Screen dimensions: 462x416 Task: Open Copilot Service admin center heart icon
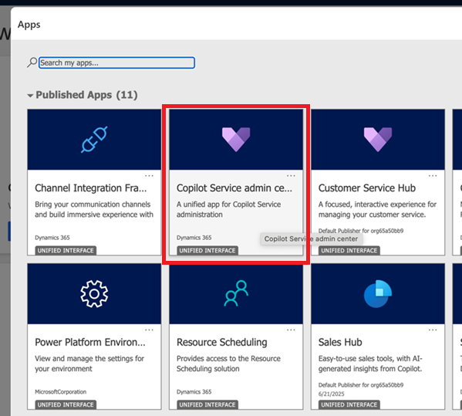click(x=236, y=140)
